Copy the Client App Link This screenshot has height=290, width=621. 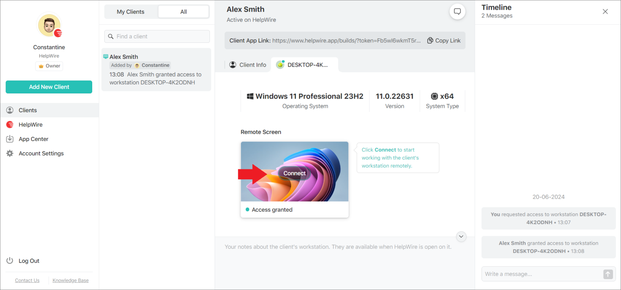444,40
